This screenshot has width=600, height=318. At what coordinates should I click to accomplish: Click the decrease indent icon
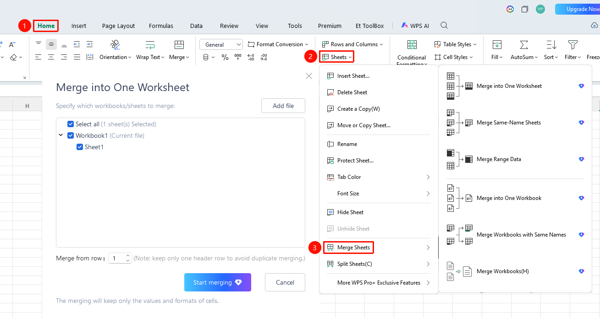coord(77,44)
